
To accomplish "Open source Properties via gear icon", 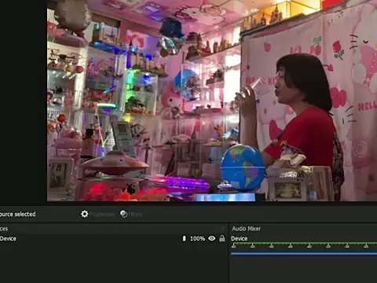I will pyautogui.click(x=85, y=214).
